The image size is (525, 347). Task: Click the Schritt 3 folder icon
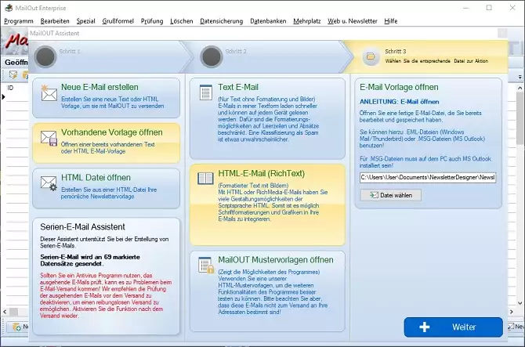371,56
